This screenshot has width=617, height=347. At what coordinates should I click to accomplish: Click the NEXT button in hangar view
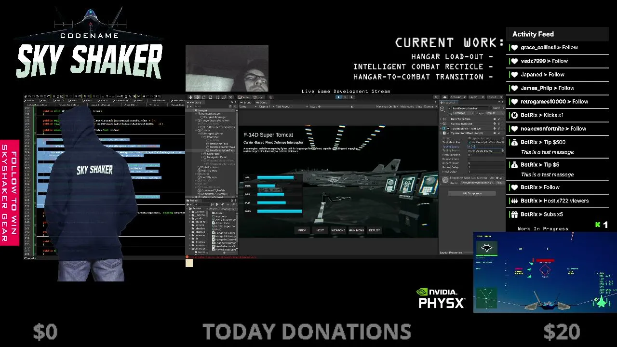tap(320, 230)
